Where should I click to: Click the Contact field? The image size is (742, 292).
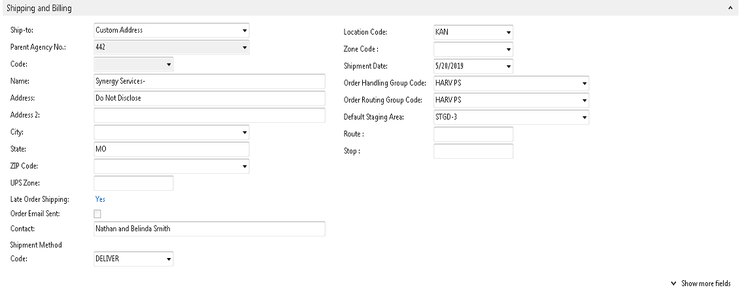point(209,229)
